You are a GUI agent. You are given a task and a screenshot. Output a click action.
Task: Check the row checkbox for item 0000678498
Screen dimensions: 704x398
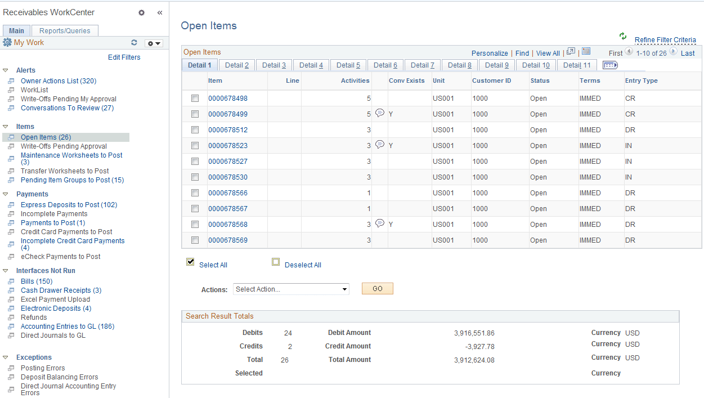(x=194, y=98)
